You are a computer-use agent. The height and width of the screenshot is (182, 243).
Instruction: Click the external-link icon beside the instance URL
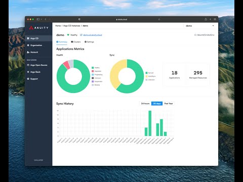81,35
